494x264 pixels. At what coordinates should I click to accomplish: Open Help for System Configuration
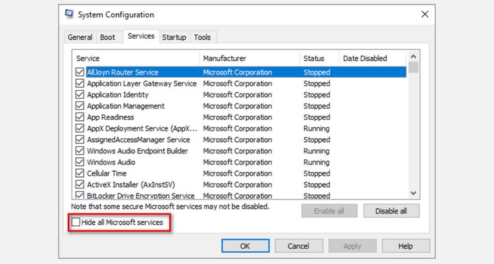[406, 246]
